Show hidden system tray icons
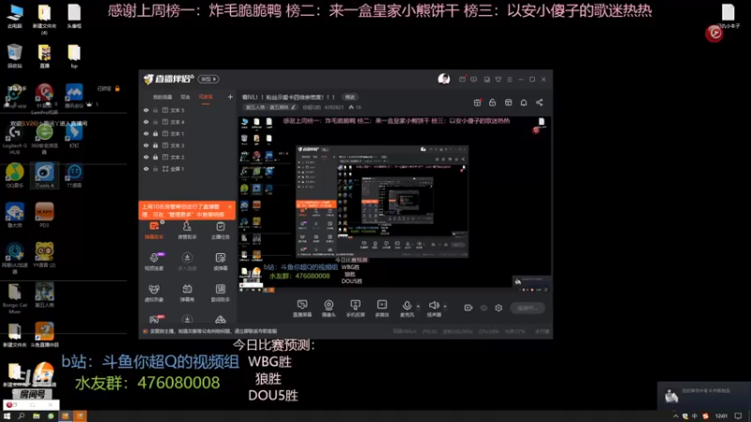751x422 pixels. click(x=675, y=416)
